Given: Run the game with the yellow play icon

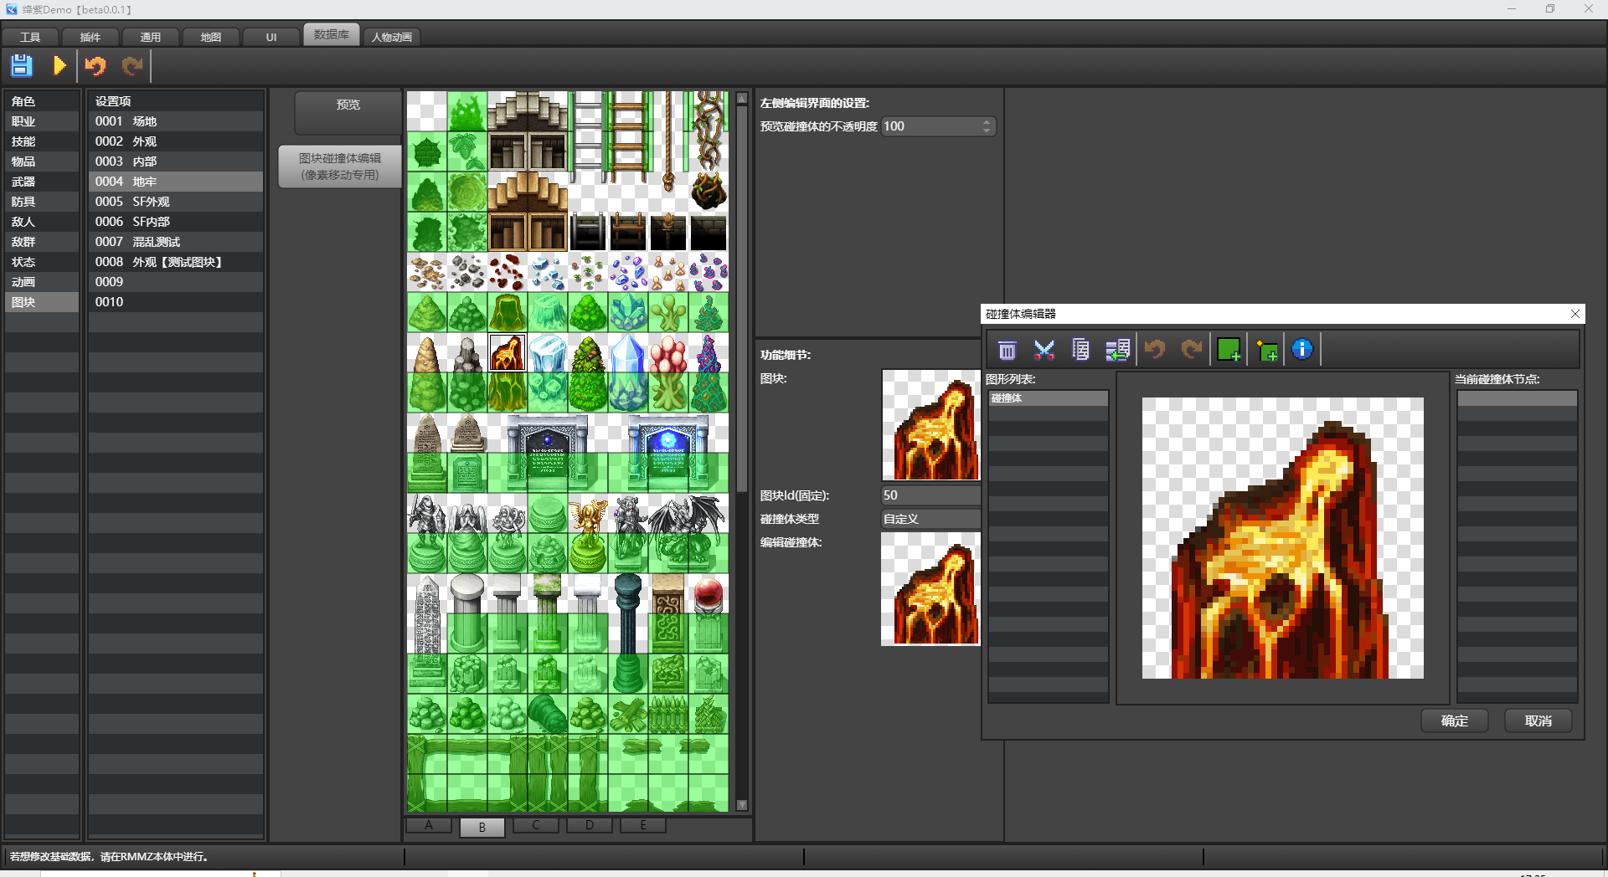Looking at the screenshot, I should point(59,65).
